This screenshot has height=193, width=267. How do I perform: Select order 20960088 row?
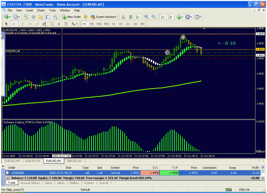(133, 173)
